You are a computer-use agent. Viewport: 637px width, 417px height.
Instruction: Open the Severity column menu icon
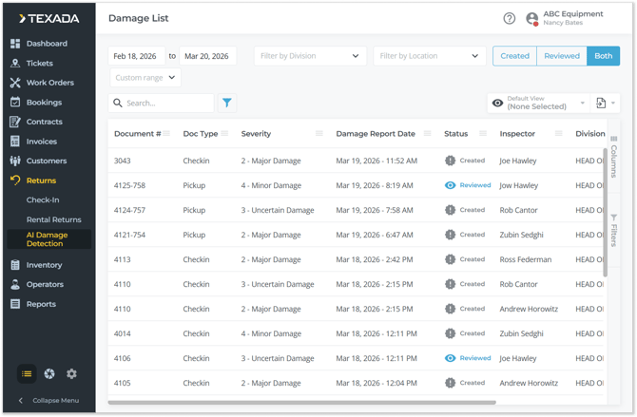coord(318,134)
